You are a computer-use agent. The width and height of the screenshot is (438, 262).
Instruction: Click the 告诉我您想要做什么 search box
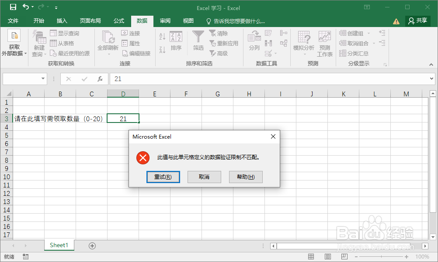click(236, 21)
